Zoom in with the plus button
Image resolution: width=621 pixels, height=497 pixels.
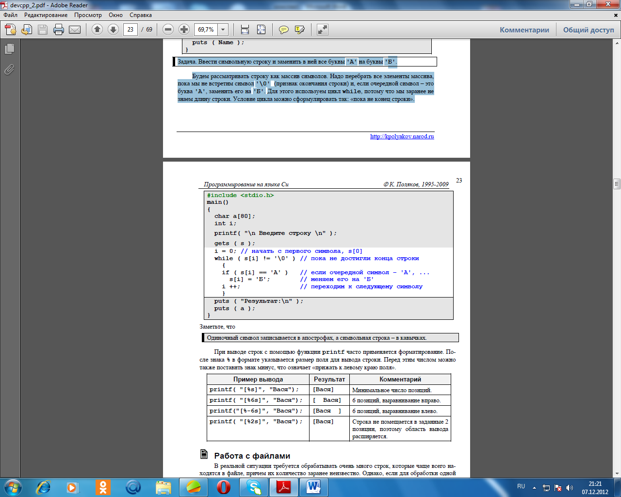[184, 30]
